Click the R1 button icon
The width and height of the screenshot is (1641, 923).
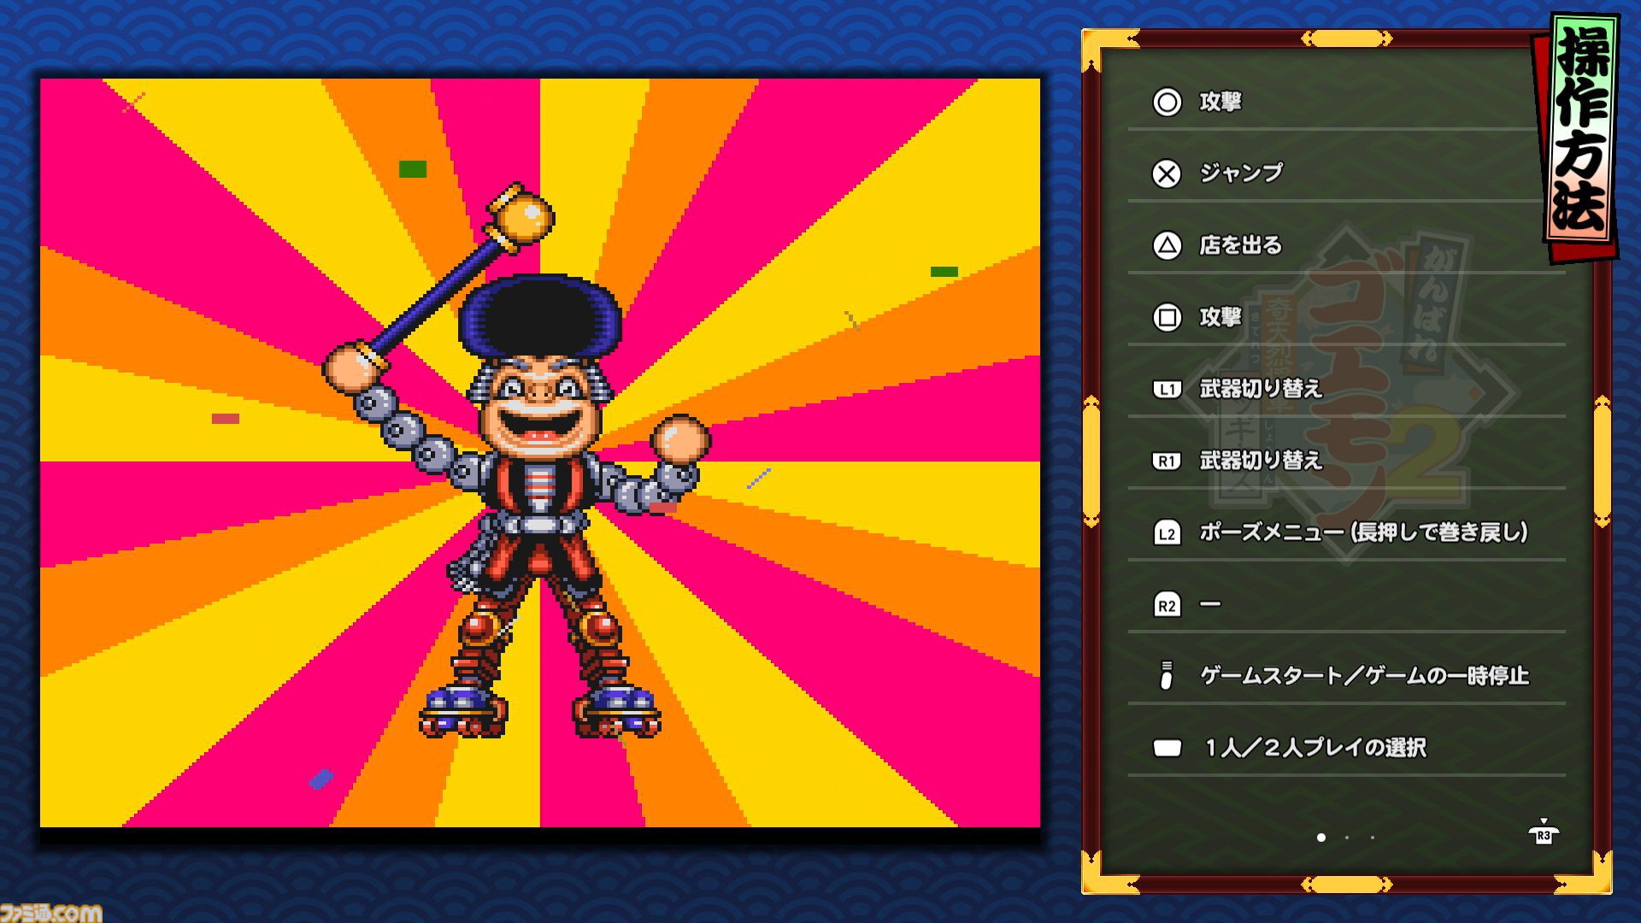click(1167, 461)
